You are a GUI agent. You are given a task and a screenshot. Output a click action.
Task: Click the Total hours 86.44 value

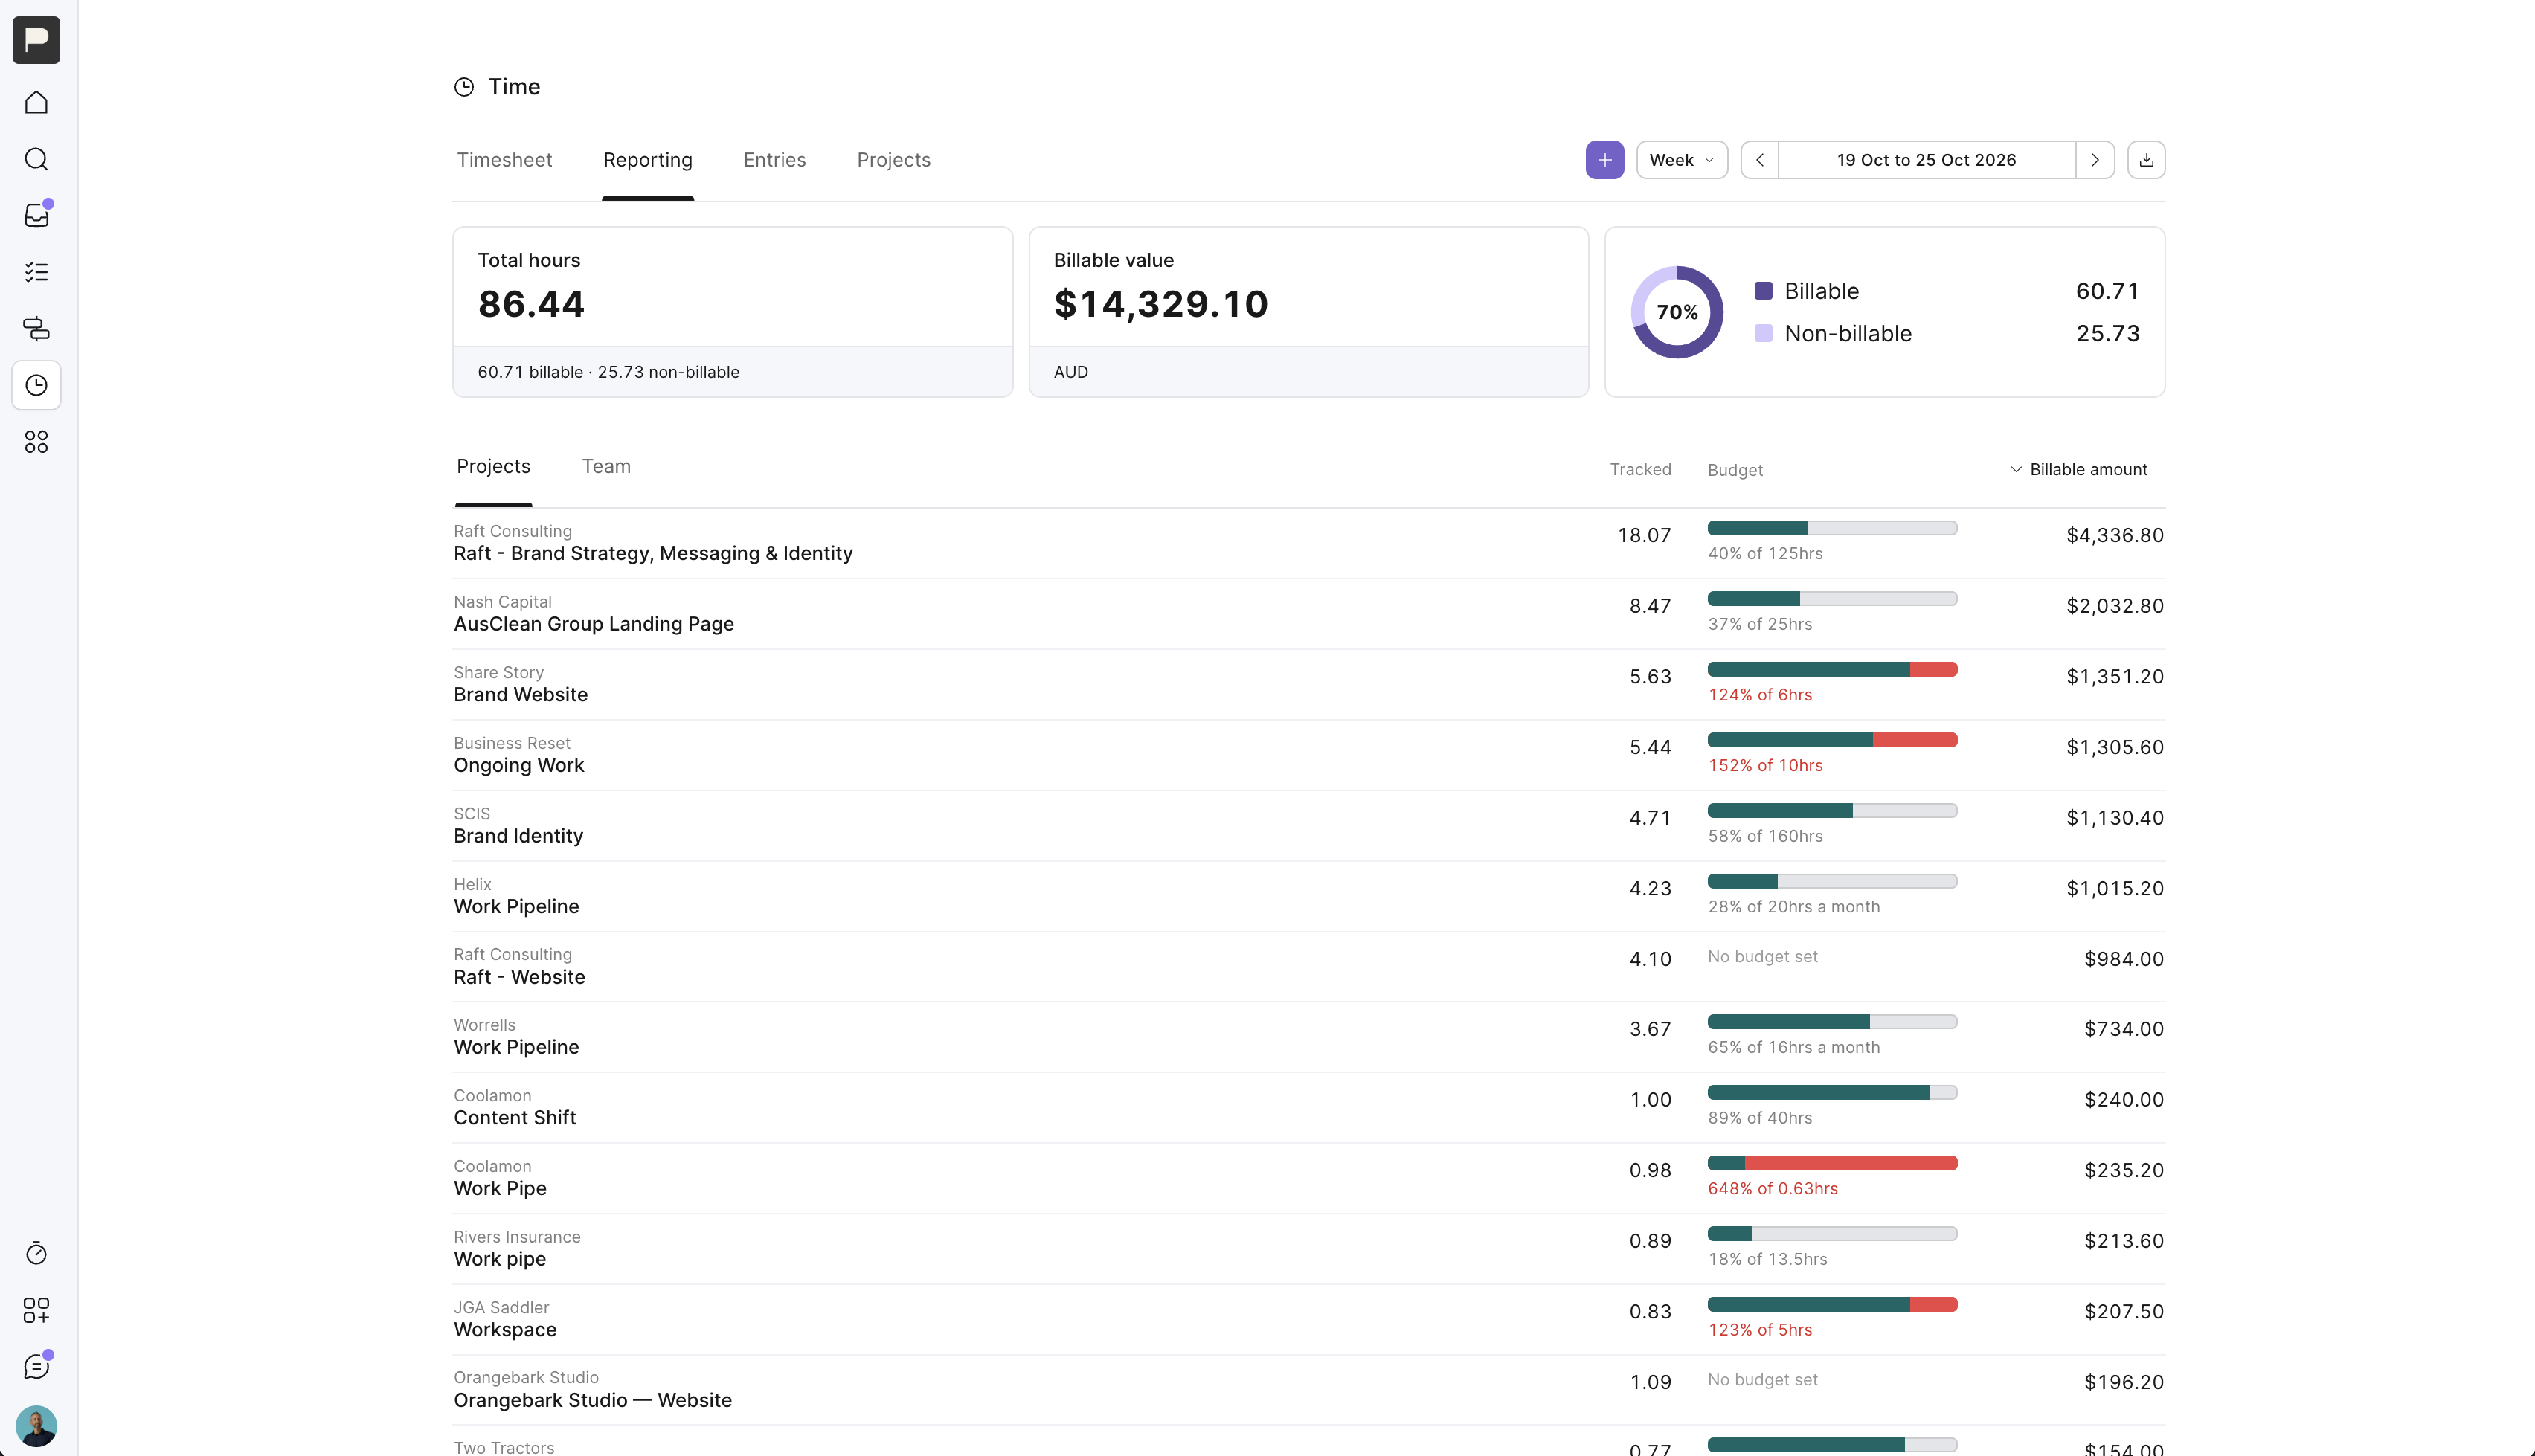coord(531,304)
